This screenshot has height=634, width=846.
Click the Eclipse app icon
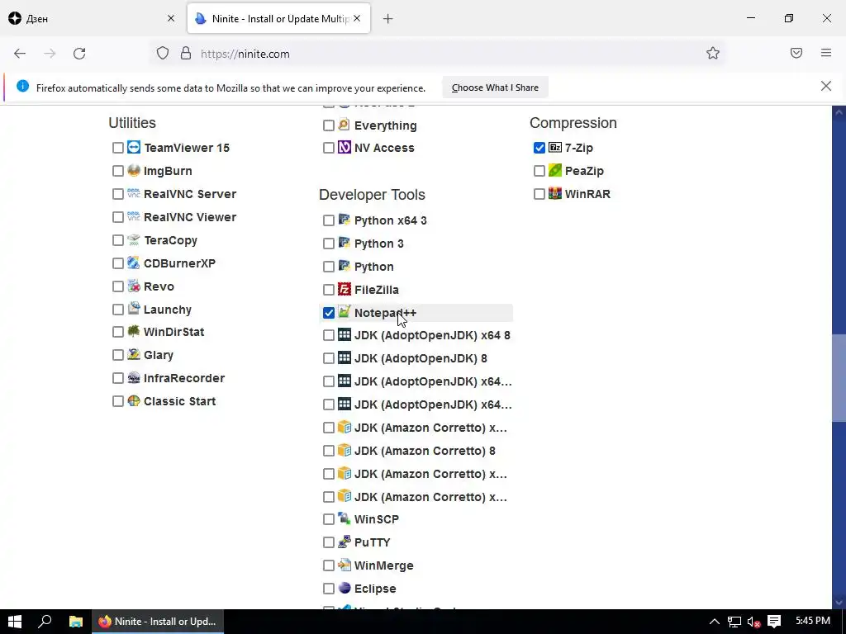click(x=345, y=588)
